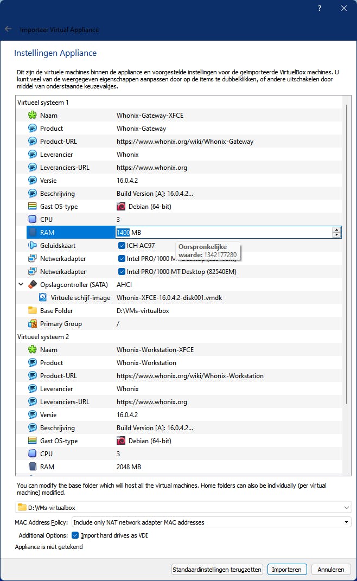Click https://www.whonix.org/wiki/Whonix-Workstation URL value

coord(190,376)
